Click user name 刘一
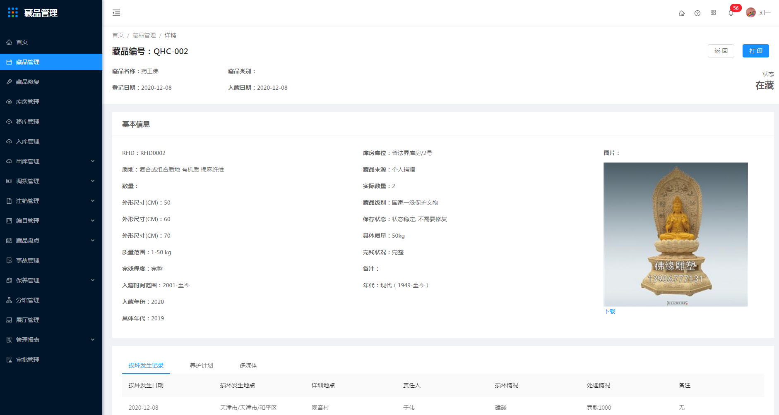The image size is (779, 415). tap(765, 13)
